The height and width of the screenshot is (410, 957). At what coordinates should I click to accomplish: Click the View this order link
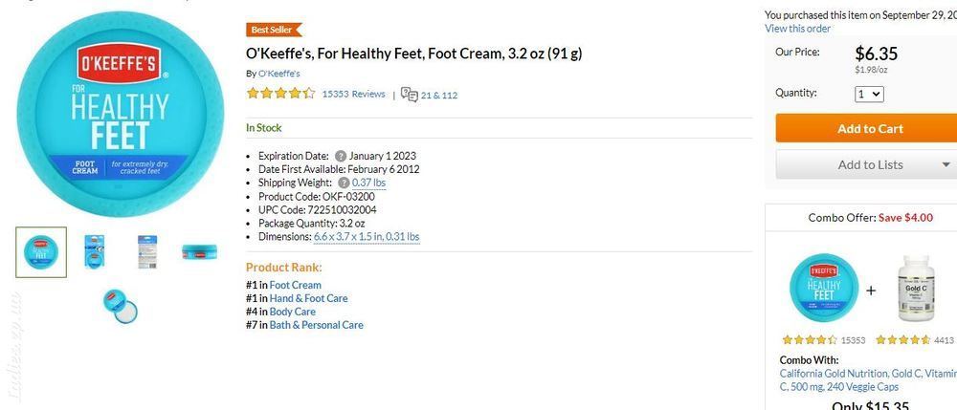(798, 29)
